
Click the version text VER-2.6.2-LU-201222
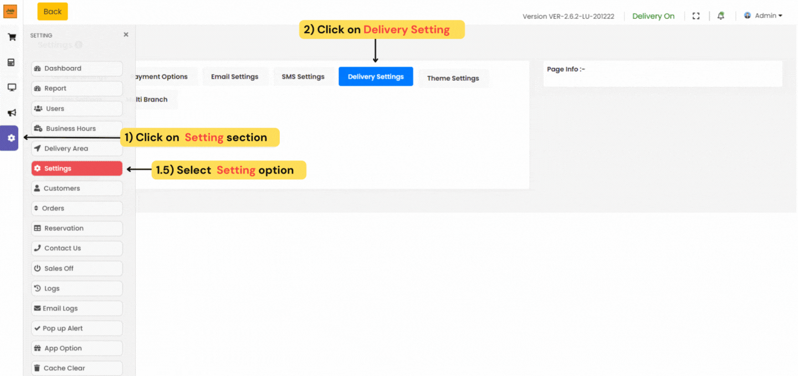pos(581,17)
